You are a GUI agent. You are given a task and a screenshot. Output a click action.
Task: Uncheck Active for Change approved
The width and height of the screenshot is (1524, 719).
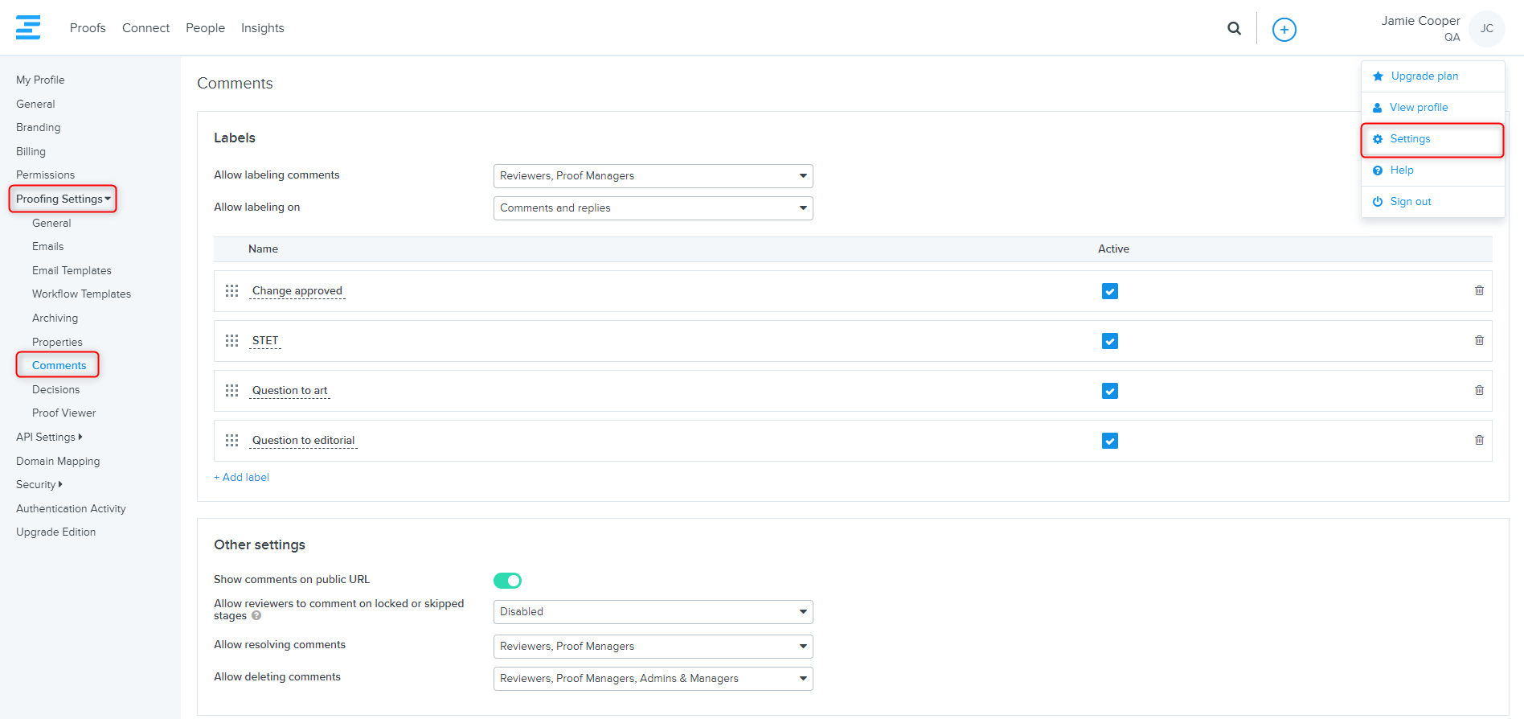click(x=1109, y=291)
